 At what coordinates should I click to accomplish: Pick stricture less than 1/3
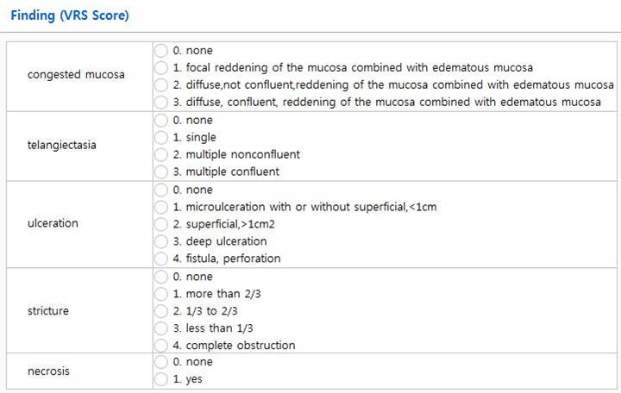pyautogui.click(x=161, y=328)
